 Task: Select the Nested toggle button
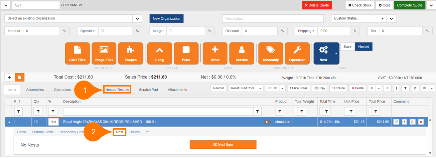pos(364,47)
